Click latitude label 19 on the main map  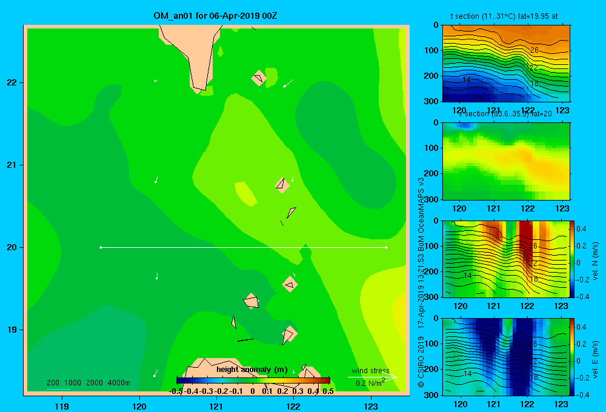[x=12, y=330]
